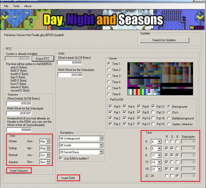Click Seasons offset field B00200
The height and width of the screenshot is (188, 206).
[x=19, y=103]
